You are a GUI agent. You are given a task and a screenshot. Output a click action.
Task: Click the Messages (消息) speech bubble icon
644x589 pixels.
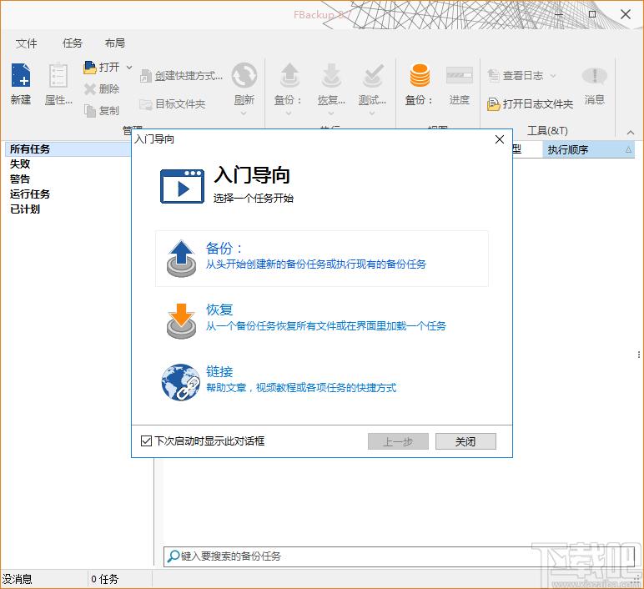point(594,77)
